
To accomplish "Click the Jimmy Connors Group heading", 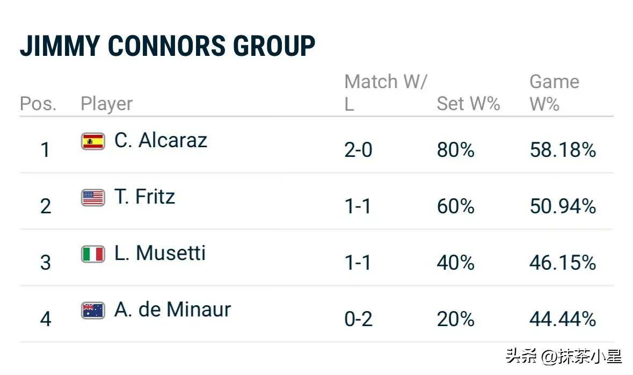I will (168, 46).
